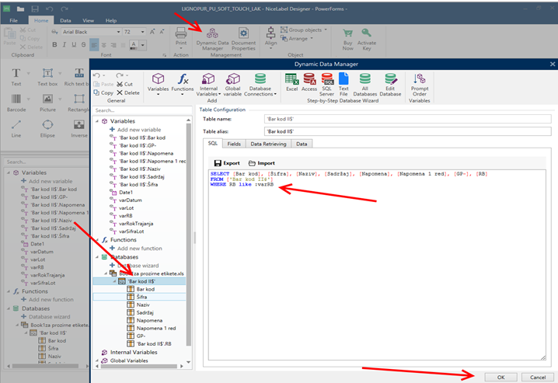Open the Functions fx ribbon button
The image size is (558, 383).
(x=182, y=83)
